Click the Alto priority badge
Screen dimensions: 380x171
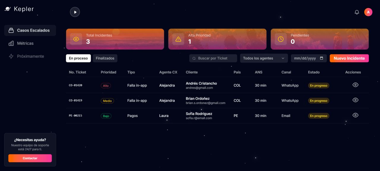(x=106, y=86)
